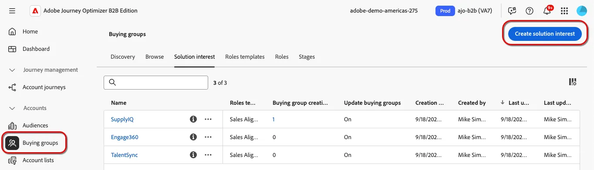This screenshot has height=170, width=594.
Task: Focus the solution interest search field
Action: point(156,83)
